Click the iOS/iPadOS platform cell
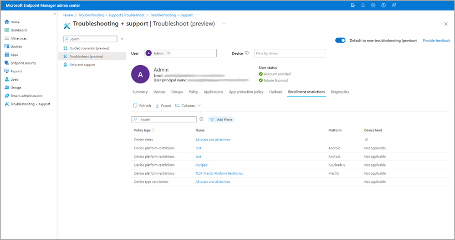The image size is (455, 240). (x=337, y=165)
